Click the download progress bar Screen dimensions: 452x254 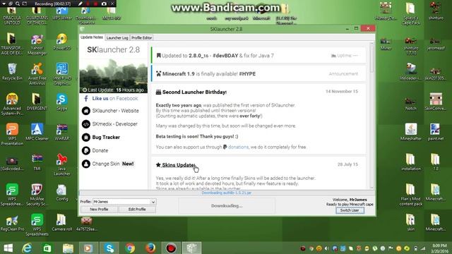[227, 193]
